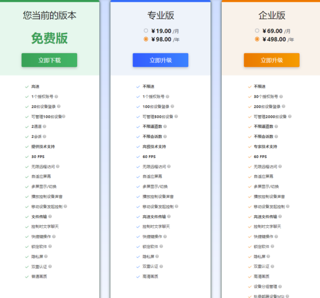Viewport: 320px width, 298px height.
Task: Open help icon beside 专业版 双重认证
Action: [161, 267]
